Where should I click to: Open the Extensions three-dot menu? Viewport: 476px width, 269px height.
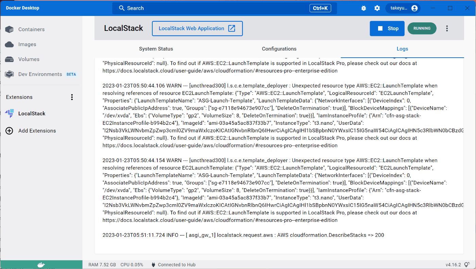[72, 97]
